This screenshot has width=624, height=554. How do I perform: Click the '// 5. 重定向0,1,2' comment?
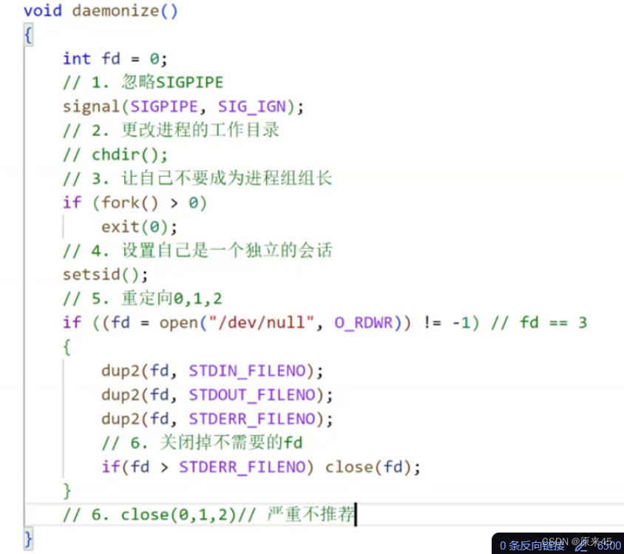pos(142,299)
